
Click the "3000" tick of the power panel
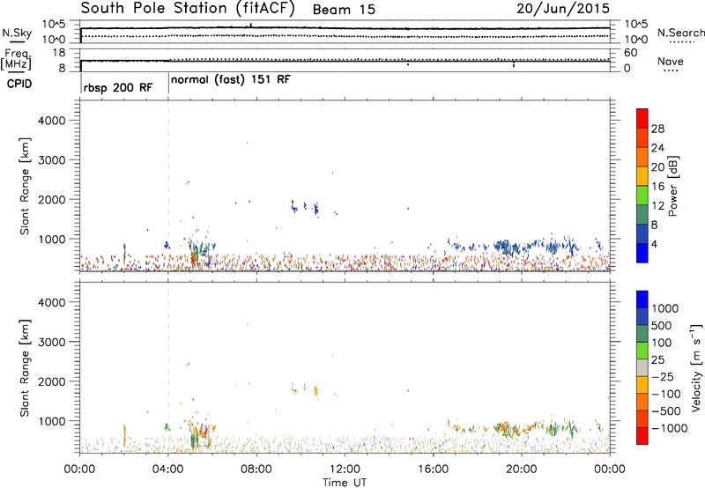coord(51,160)
